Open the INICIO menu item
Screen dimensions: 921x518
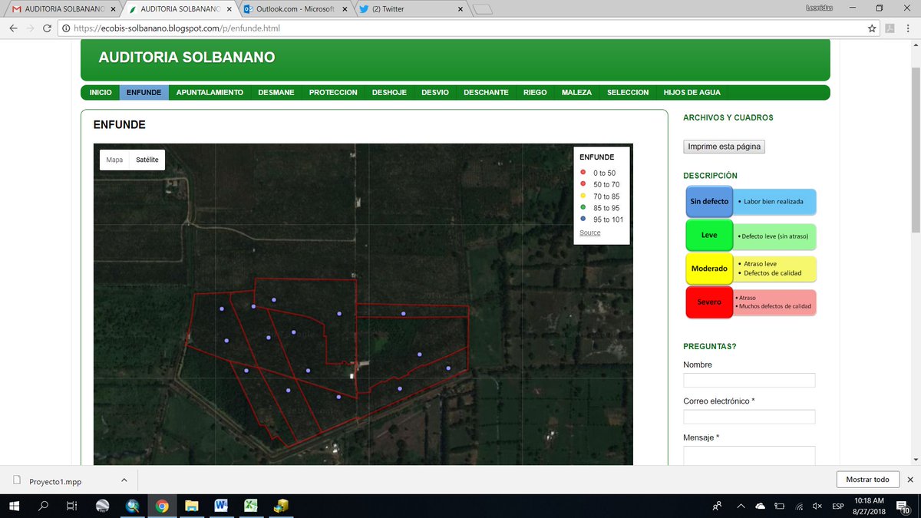101,92
